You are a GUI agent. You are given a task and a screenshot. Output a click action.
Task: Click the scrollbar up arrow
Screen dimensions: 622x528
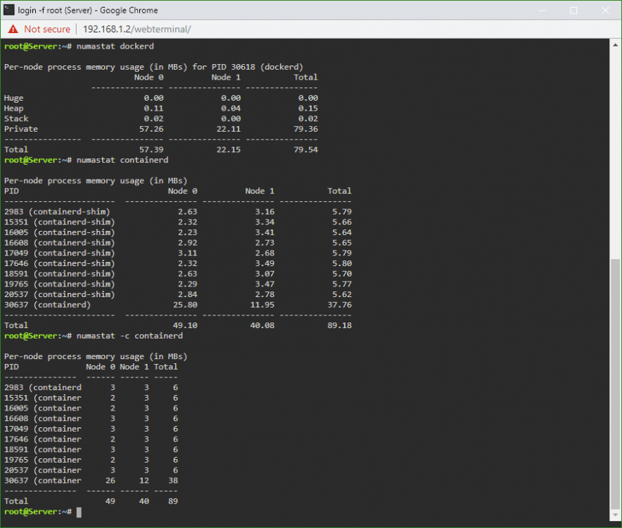[x=615, y=45]
